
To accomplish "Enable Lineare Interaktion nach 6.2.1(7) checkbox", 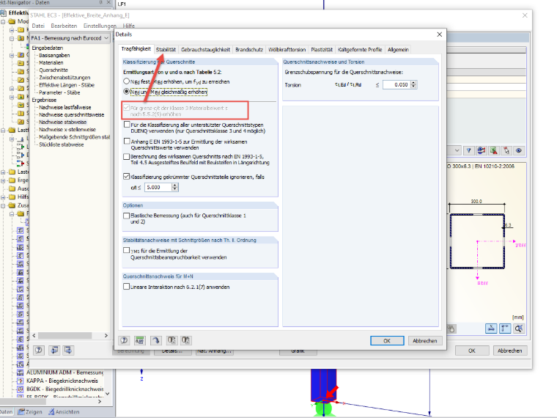I will (126, 287).
